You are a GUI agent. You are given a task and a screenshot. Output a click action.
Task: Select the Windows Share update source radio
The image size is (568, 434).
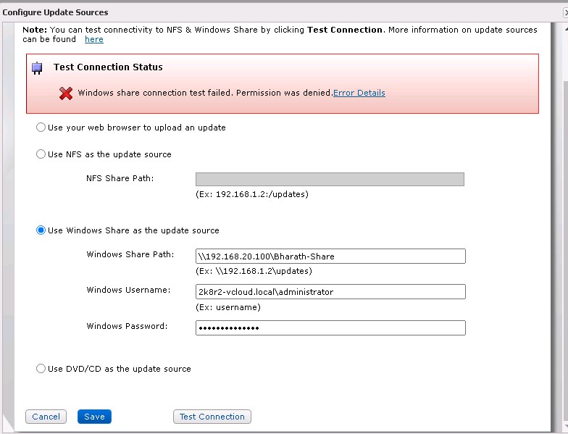click(41, 230)
